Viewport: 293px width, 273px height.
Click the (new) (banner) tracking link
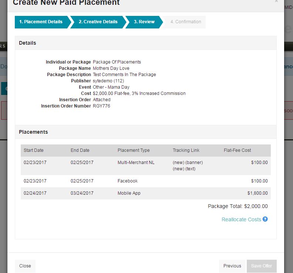pyautogui.click(x=188, y=163)
